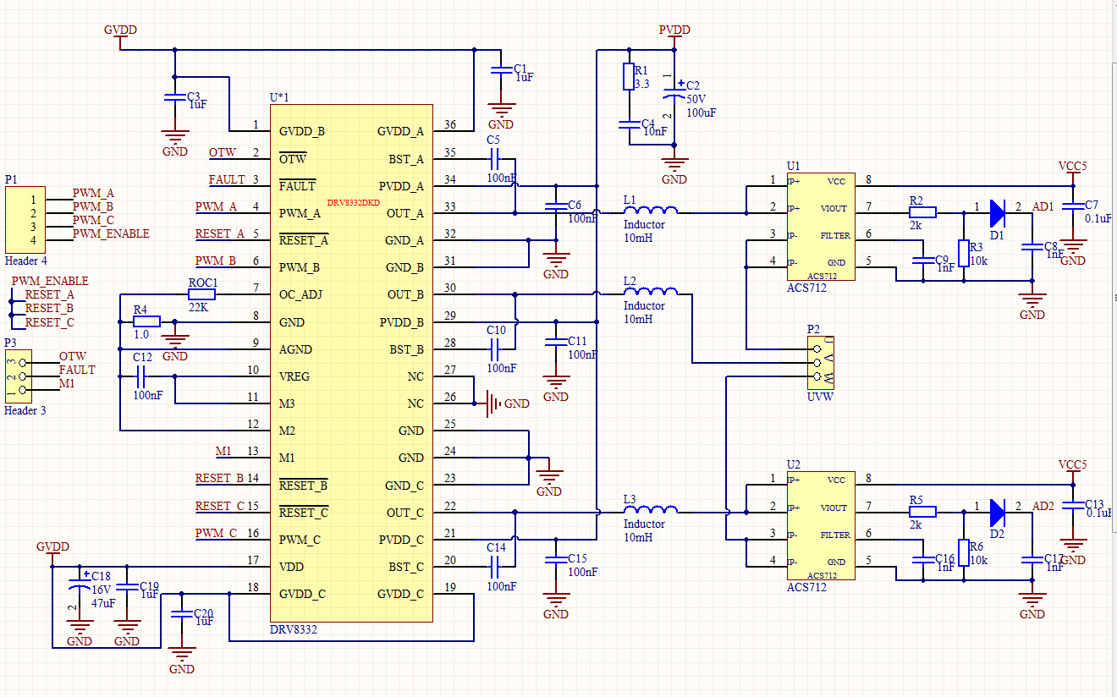Click capacitor C6 symbol
This screenshot has height=697, width=1117.
[556, 206]
